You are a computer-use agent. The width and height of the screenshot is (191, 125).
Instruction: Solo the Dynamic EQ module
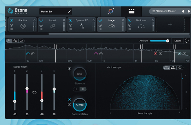(x=71, y=25)
